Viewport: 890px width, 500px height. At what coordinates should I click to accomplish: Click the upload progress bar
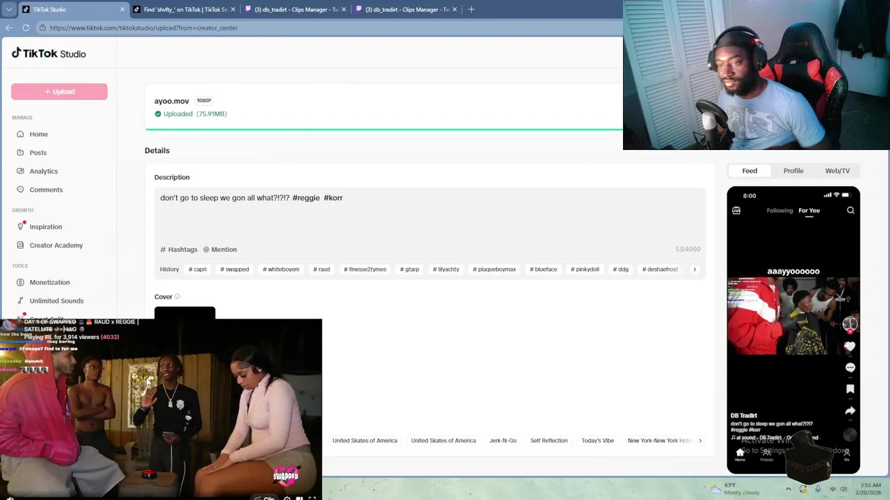click(x=384, y=129)
